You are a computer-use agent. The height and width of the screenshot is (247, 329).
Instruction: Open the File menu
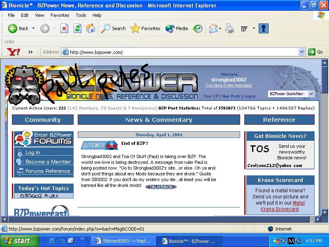(11, 15)
